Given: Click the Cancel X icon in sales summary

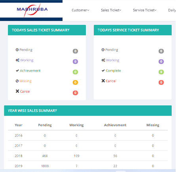Looking at the screenshot, I should pyautogui.click(x=17, y=91).
